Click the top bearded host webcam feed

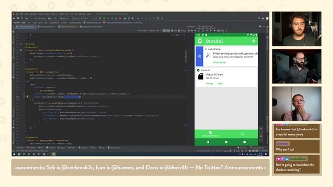click(297, 29)
